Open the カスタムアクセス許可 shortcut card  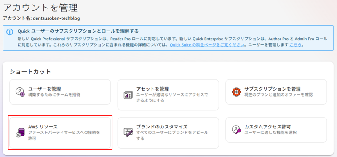click(276, 130)
